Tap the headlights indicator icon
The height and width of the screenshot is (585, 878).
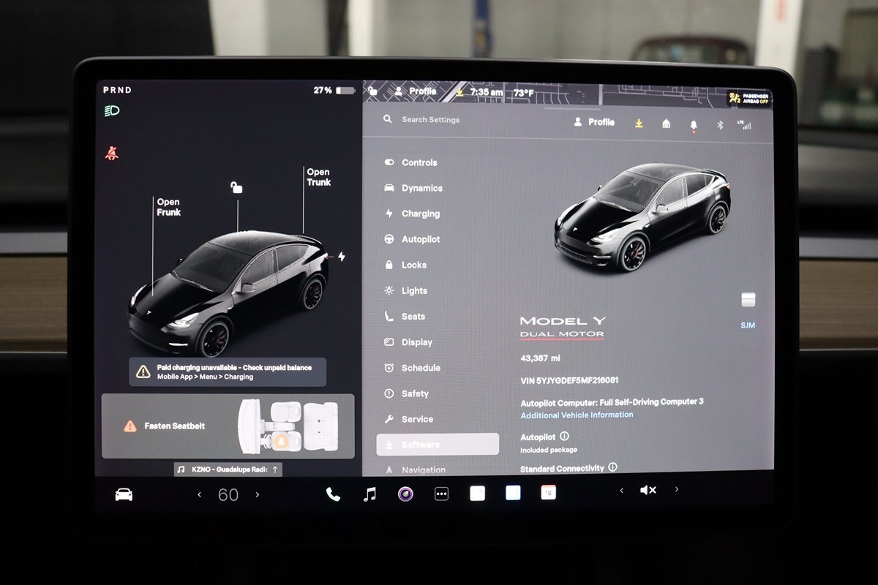point(112,111)
